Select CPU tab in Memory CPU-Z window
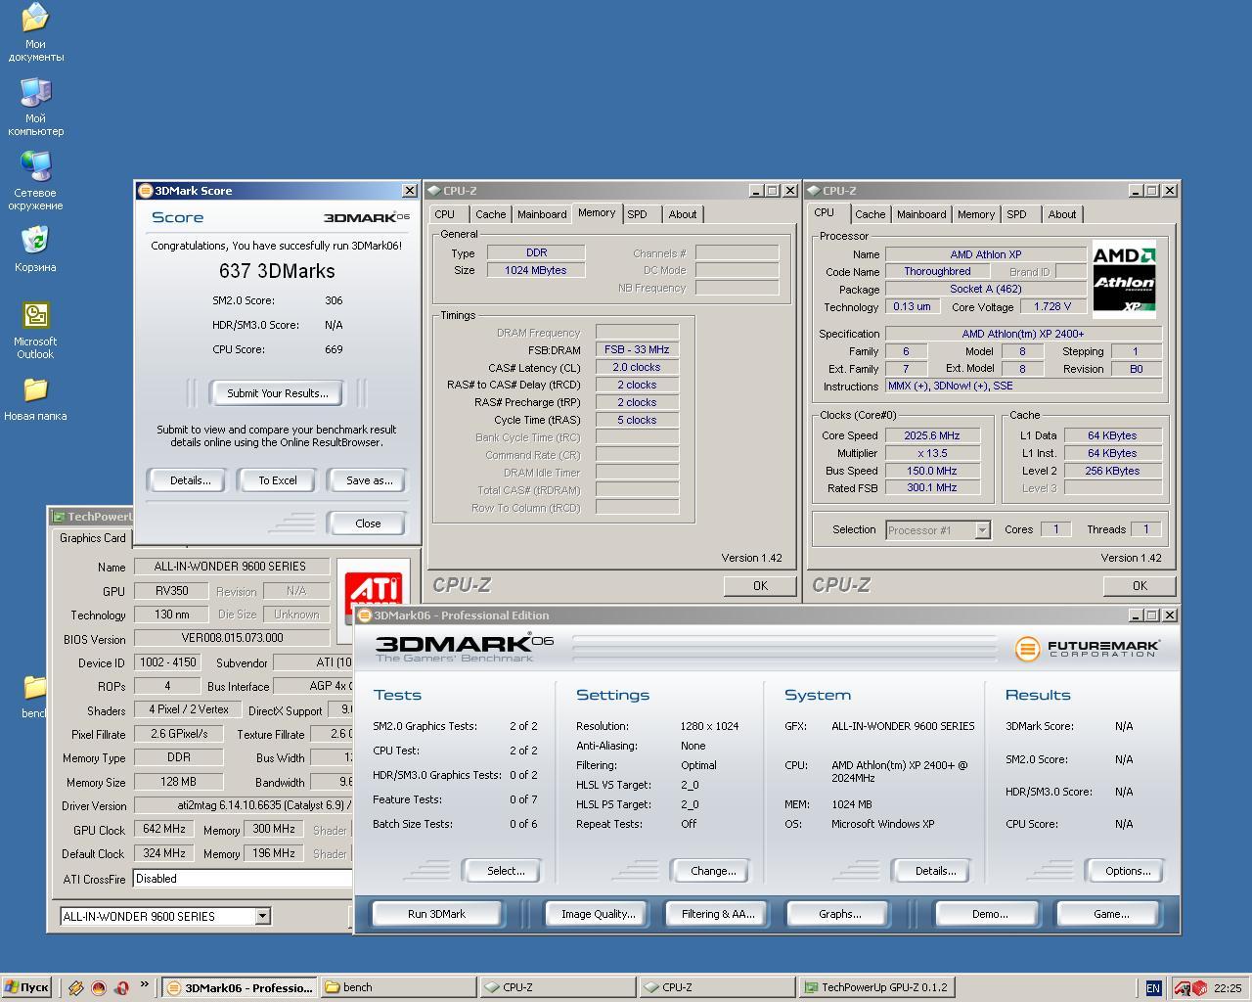The width and height of the screenshot is (1252, 1002). tap(445, 214)
